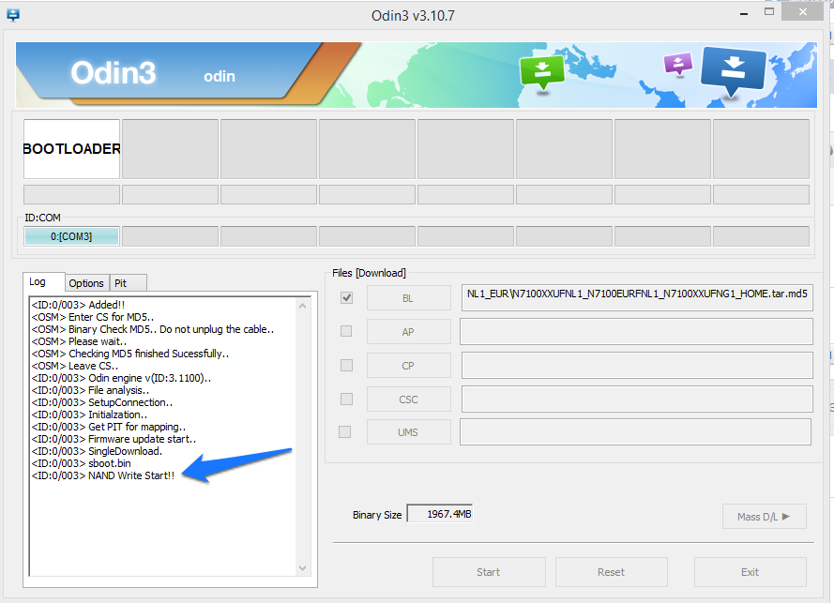The width and height of the screenshot is (834, 603).
Task: Click log line 'sboot.bin'
Action: pyautogui.click(x=81, y=463)
